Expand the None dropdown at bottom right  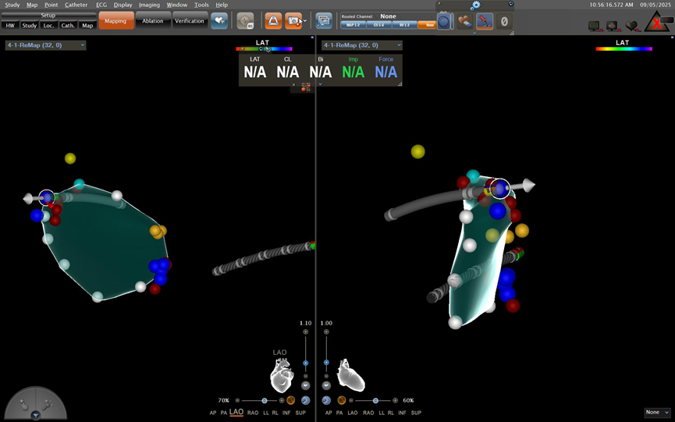pyautogui.click(x=656, y=412)
